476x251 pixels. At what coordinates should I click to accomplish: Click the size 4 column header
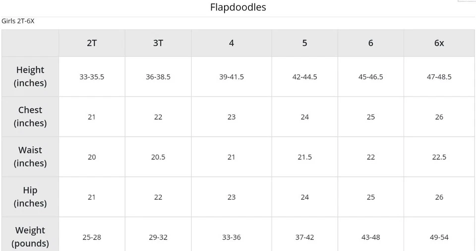(231, 43)
